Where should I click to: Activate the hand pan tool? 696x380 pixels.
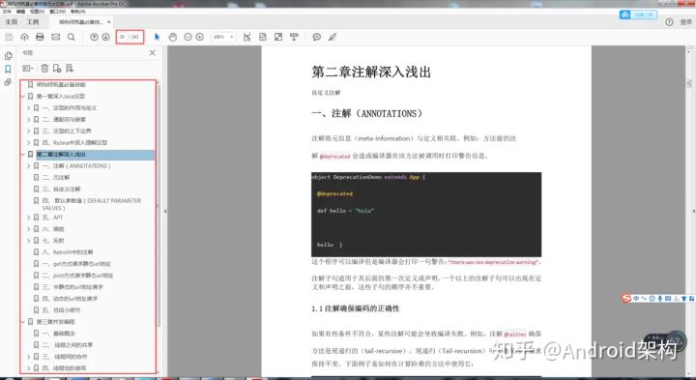coord(173,37)
